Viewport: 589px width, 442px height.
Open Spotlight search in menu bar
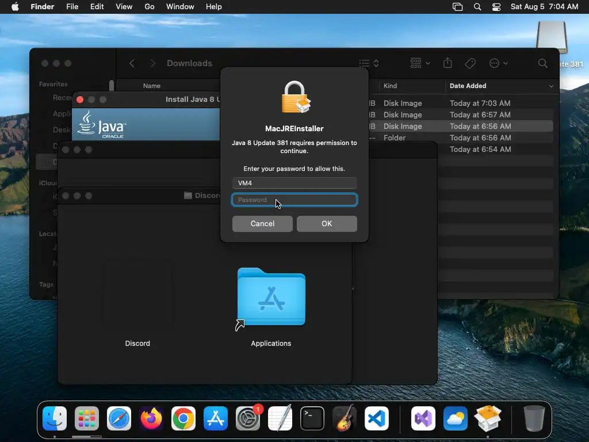coord(477,7)
